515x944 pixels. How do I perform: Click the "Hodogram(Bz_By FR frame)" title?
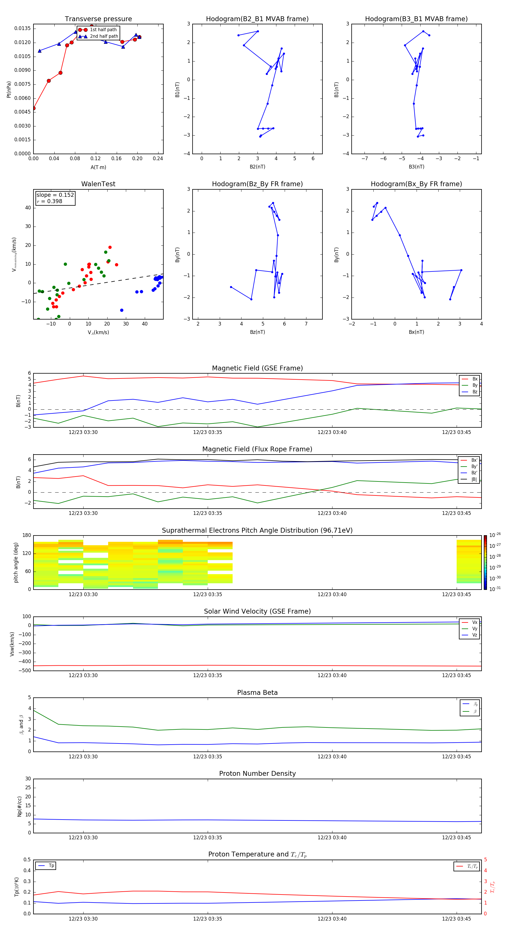[x=257, y=184]
